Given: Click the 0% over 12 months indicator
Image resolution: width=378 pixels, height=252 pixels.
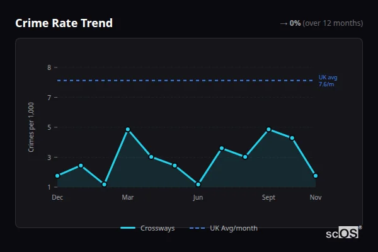Looking at the screenshot, I should 321,23.
